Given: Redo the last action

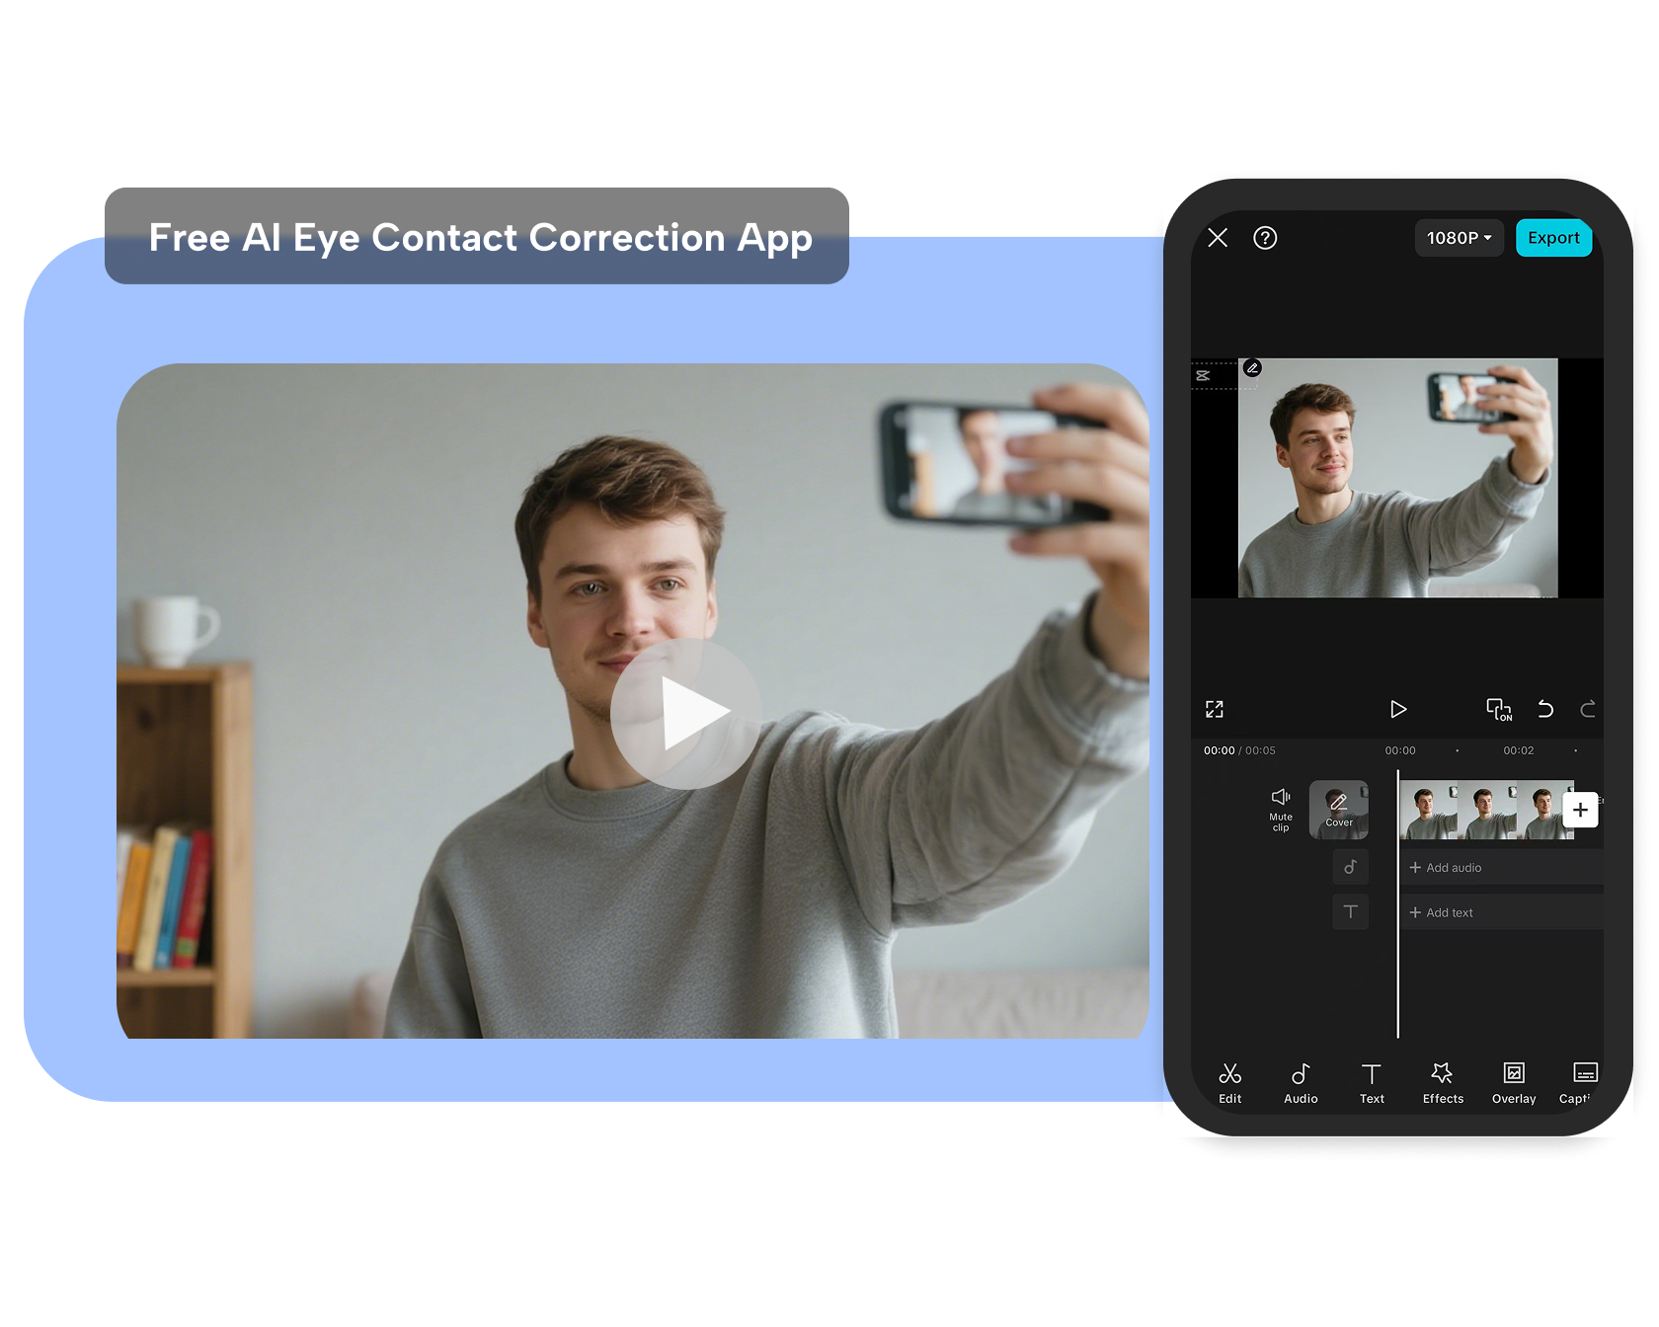Looking at the screenshot, I should pyautogui.click(x=1588, y=709).
